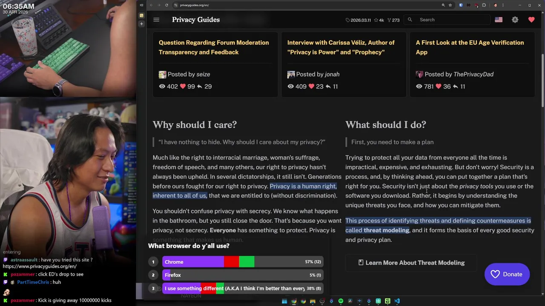Click the Donate floating button
The width and height of the screenshot is (545, 306).
[x=507, y=274]
